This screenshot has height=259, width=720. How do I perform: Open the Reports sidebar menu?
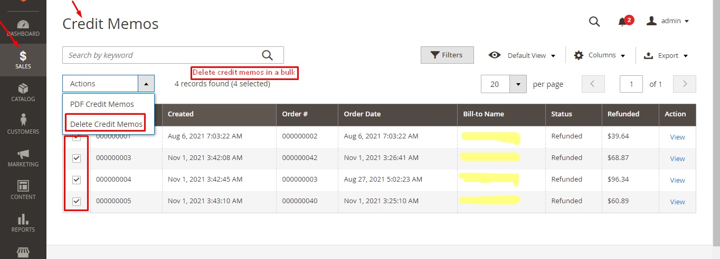point(23,224)
